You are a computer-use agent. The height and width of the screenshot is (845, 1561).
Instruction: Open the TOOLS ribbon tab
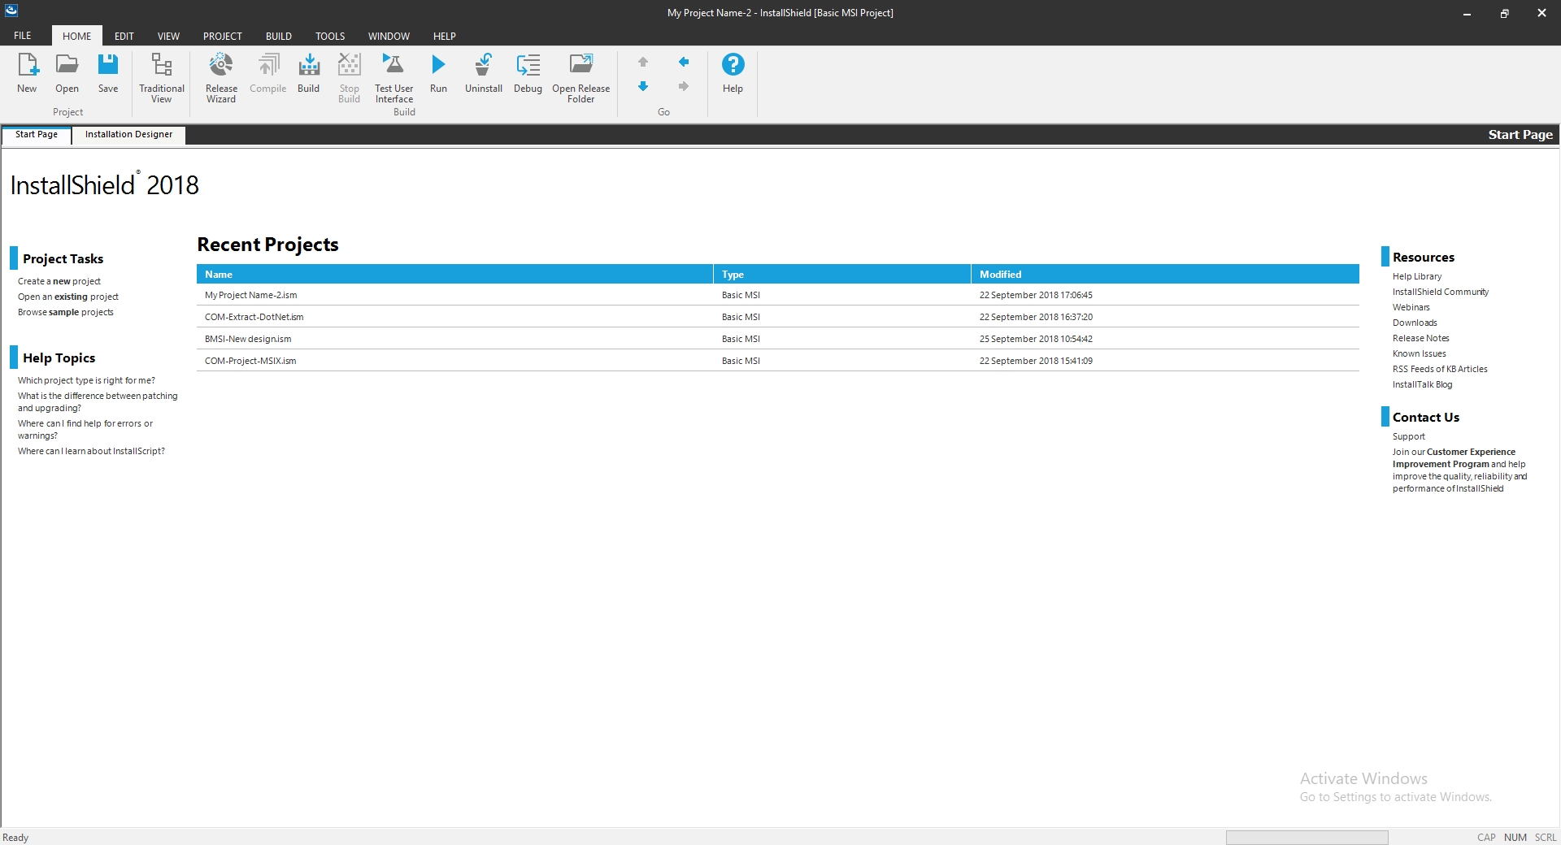(x=330, y=36)
